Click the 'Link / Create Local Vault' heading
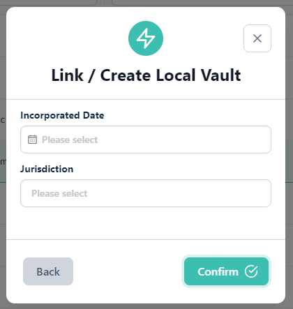Screen dimensions: 293x309 click(x=146, y=75)
